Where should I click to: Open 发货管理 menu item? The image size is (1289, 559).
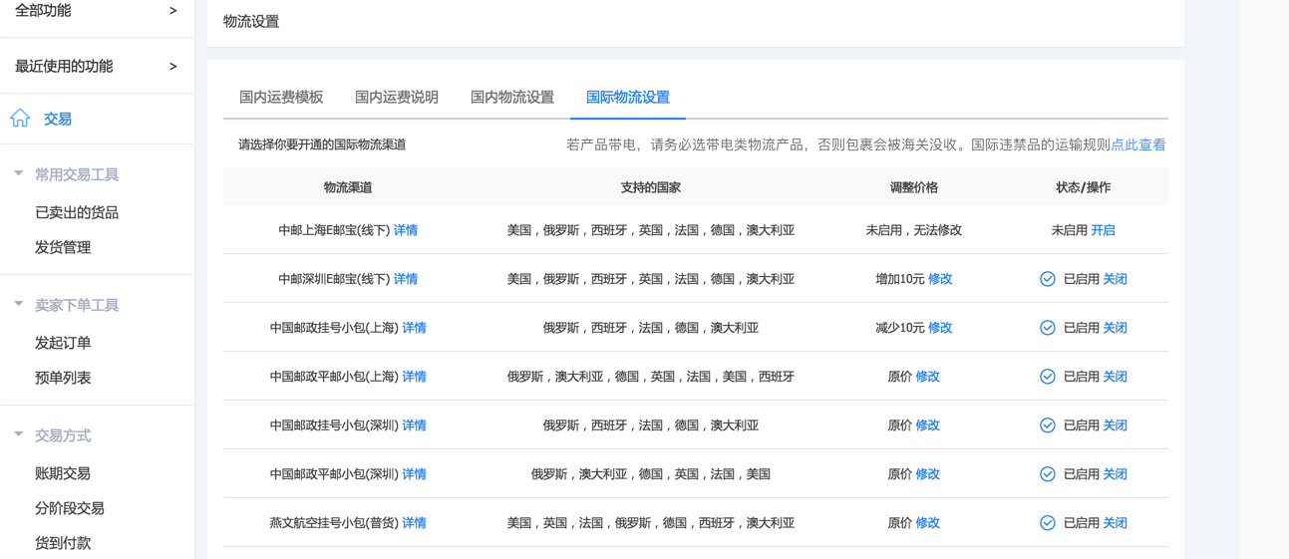[x=63, y=247]
